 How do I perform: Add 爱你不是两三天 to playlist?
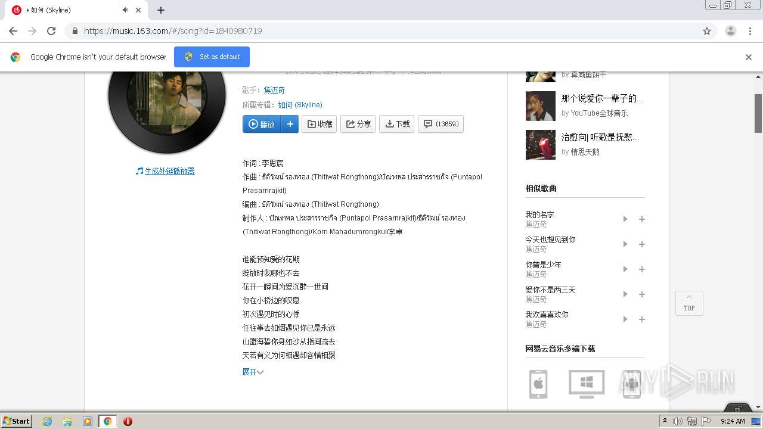tap(642, 294)
